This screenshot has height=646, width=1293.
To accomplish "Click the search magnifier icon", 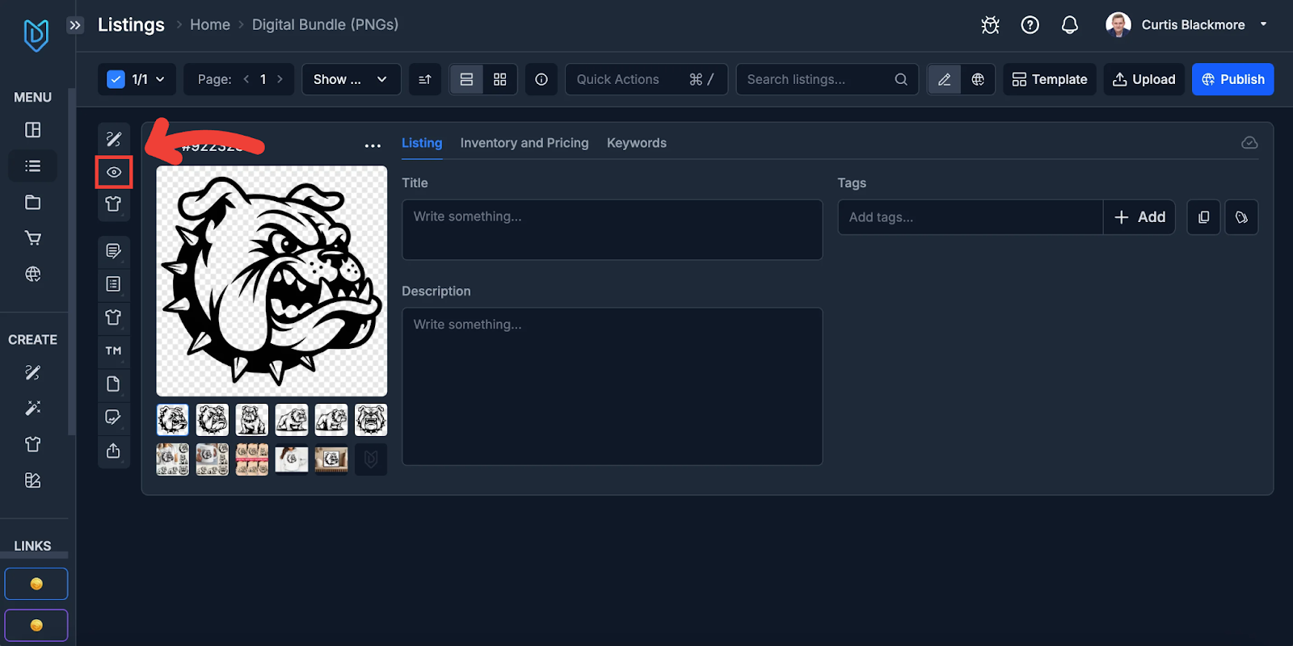I will click(901, 79).
